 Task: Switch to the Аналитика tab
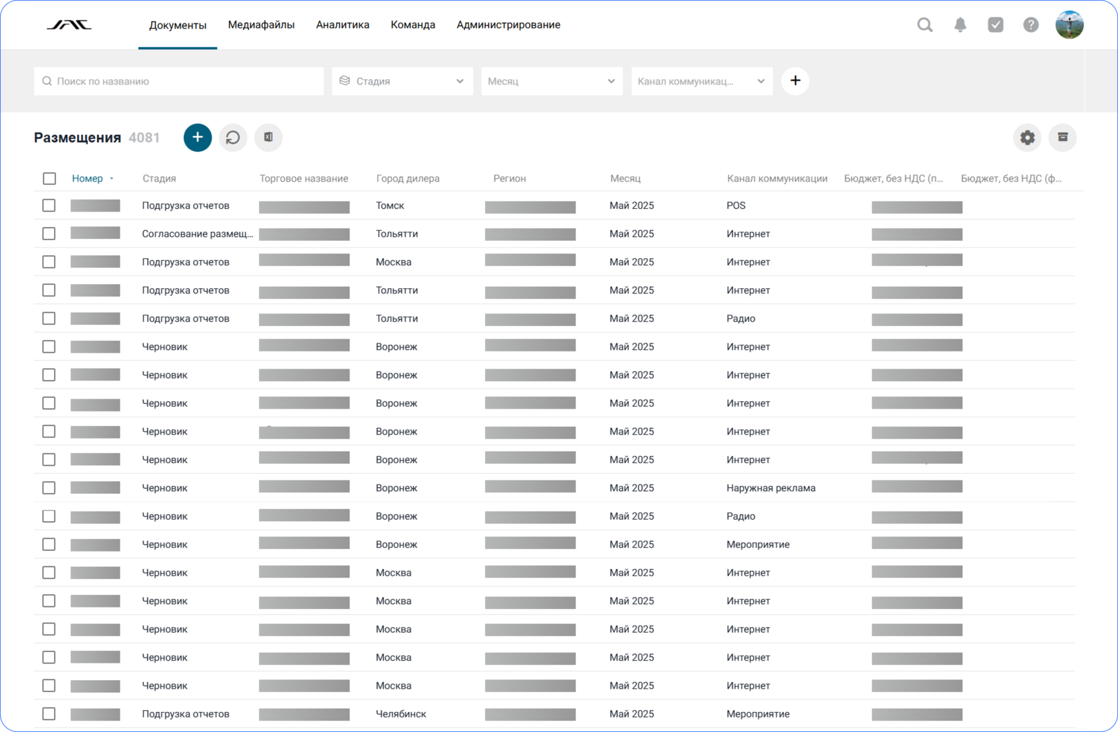click(342, 25)
